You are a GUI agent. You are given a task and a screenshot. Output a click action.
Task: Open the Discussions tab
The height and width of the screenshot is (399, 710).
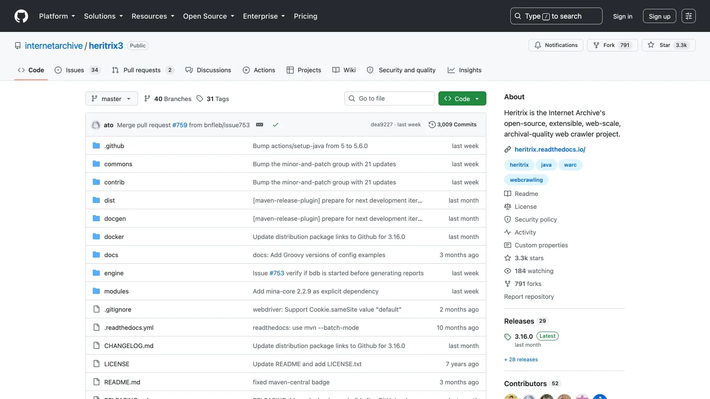click(x=208, y=70)
